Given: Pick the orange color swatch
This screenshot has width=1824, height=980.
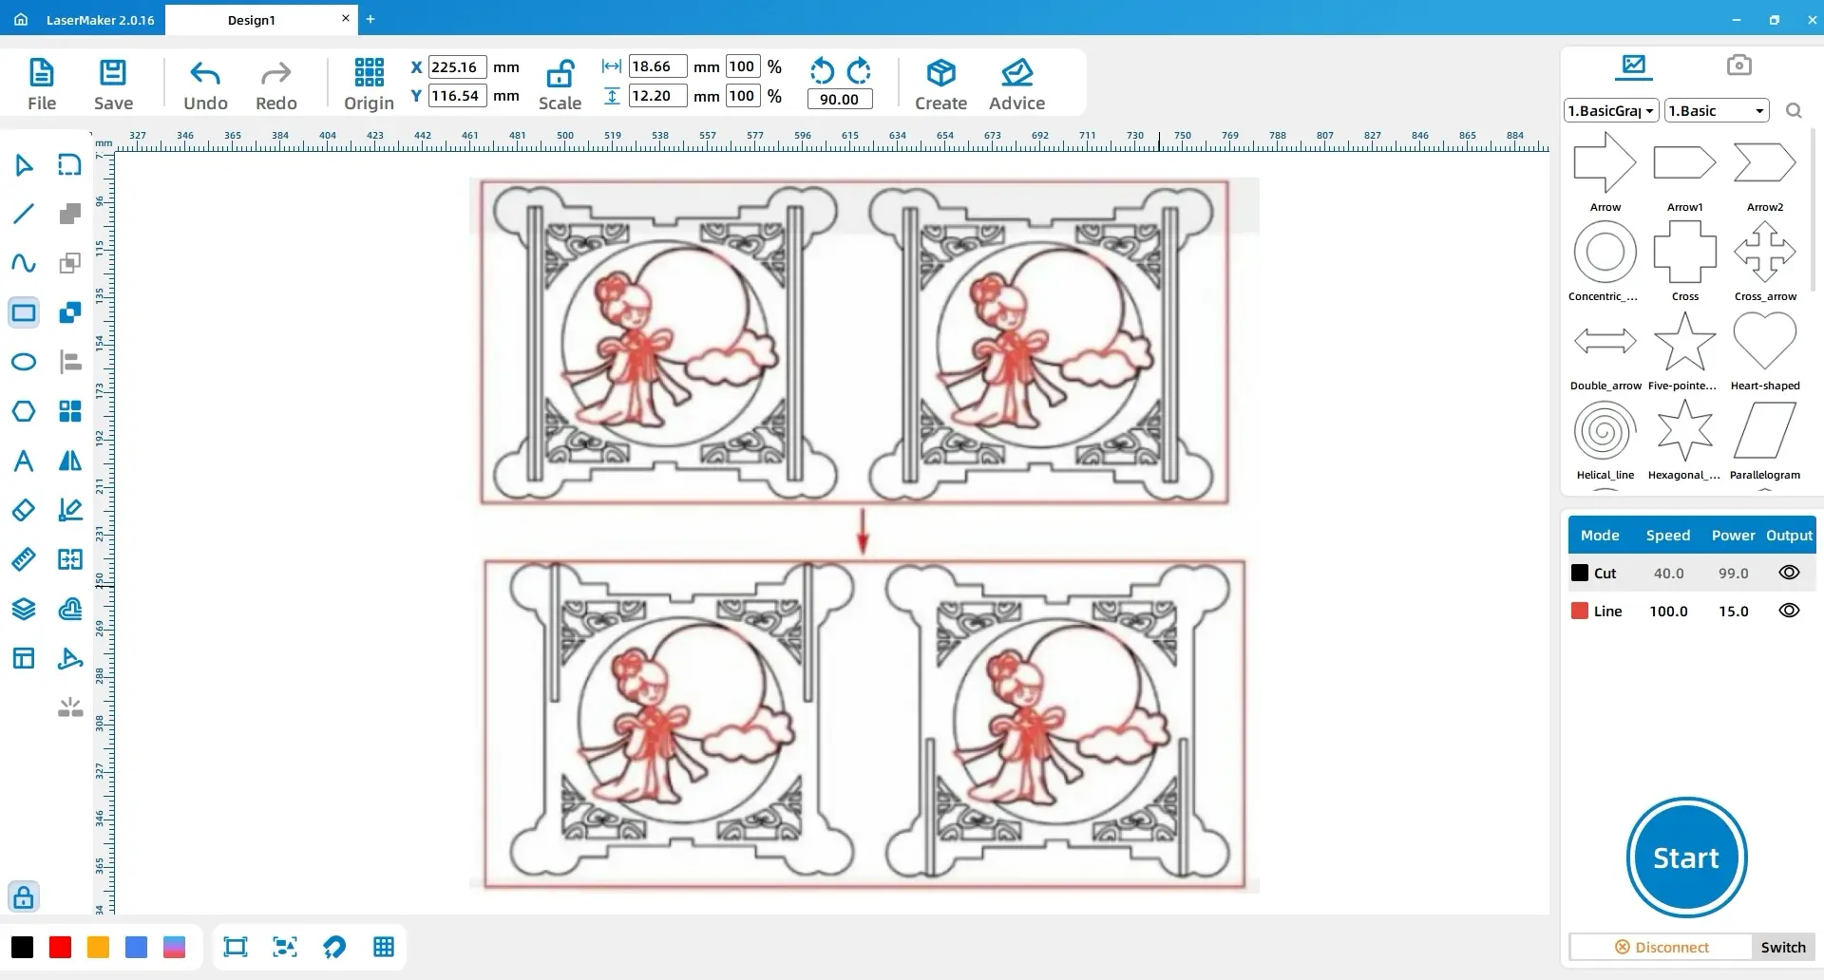Looking at the screenshot, I should pyautogui.click(x=98, y=947).
